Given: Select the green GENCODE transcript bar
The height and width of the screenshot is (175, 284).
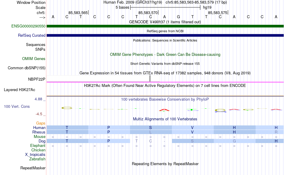Looking at the screenshot, I should tap(165, 26).
